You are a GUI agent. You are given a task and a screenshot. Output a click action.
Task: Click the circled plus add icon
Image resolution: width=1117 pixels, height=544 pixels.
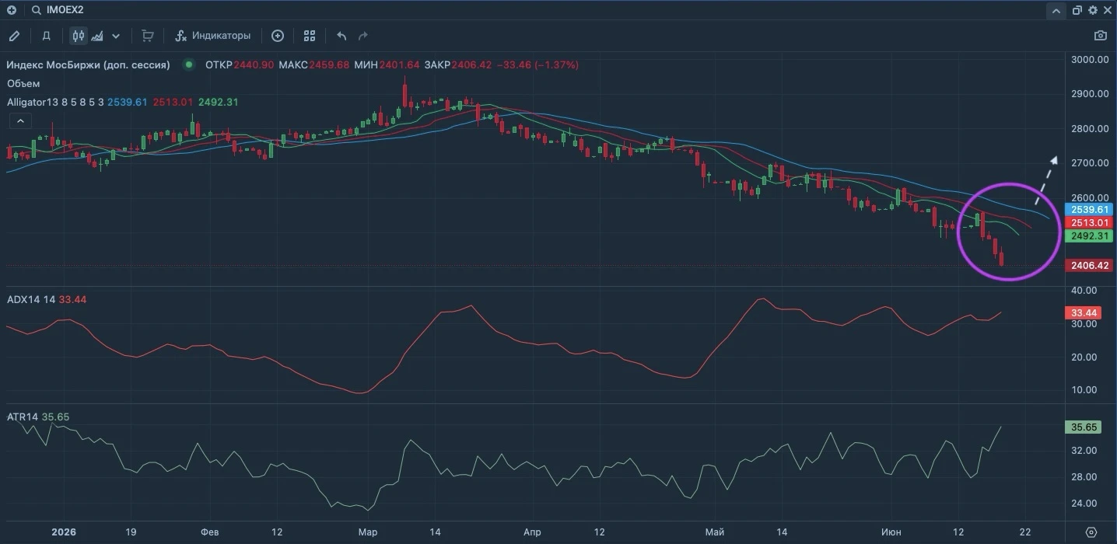[x=278, y=36]
